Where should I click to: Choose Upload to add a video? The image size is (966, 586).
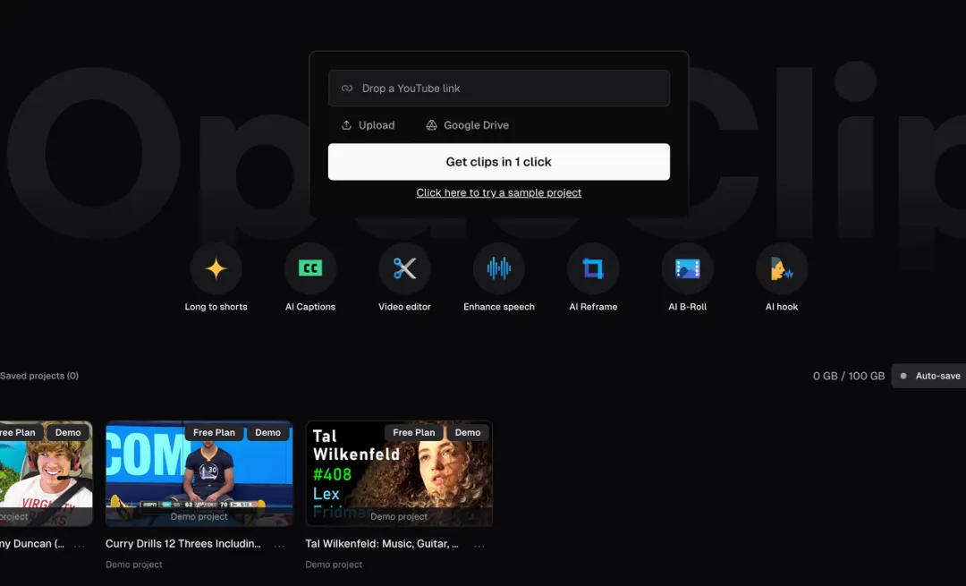pos(368,125)
